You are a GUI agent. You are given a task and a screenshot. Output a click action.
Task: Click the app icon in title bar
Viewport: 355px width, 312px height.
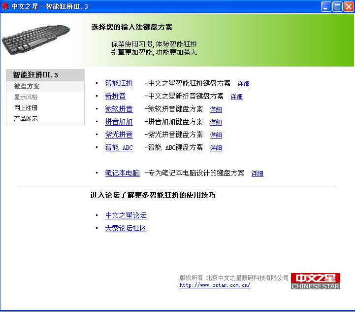[5, 6]
